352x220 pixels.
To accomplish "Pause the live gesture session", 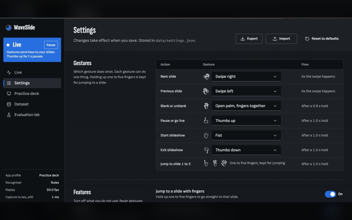I will coord(51,45).
